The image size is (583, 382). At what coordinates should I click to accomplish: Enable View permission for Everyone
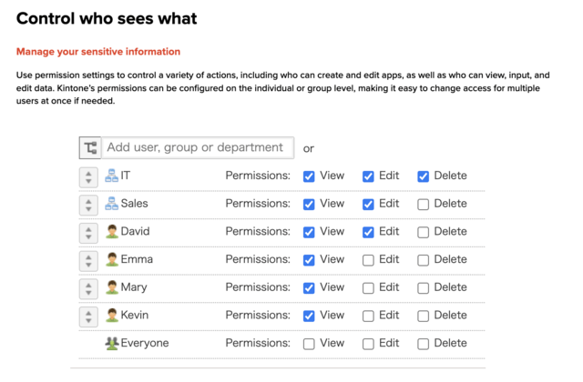pyautogui.click(x=309, y=344)
